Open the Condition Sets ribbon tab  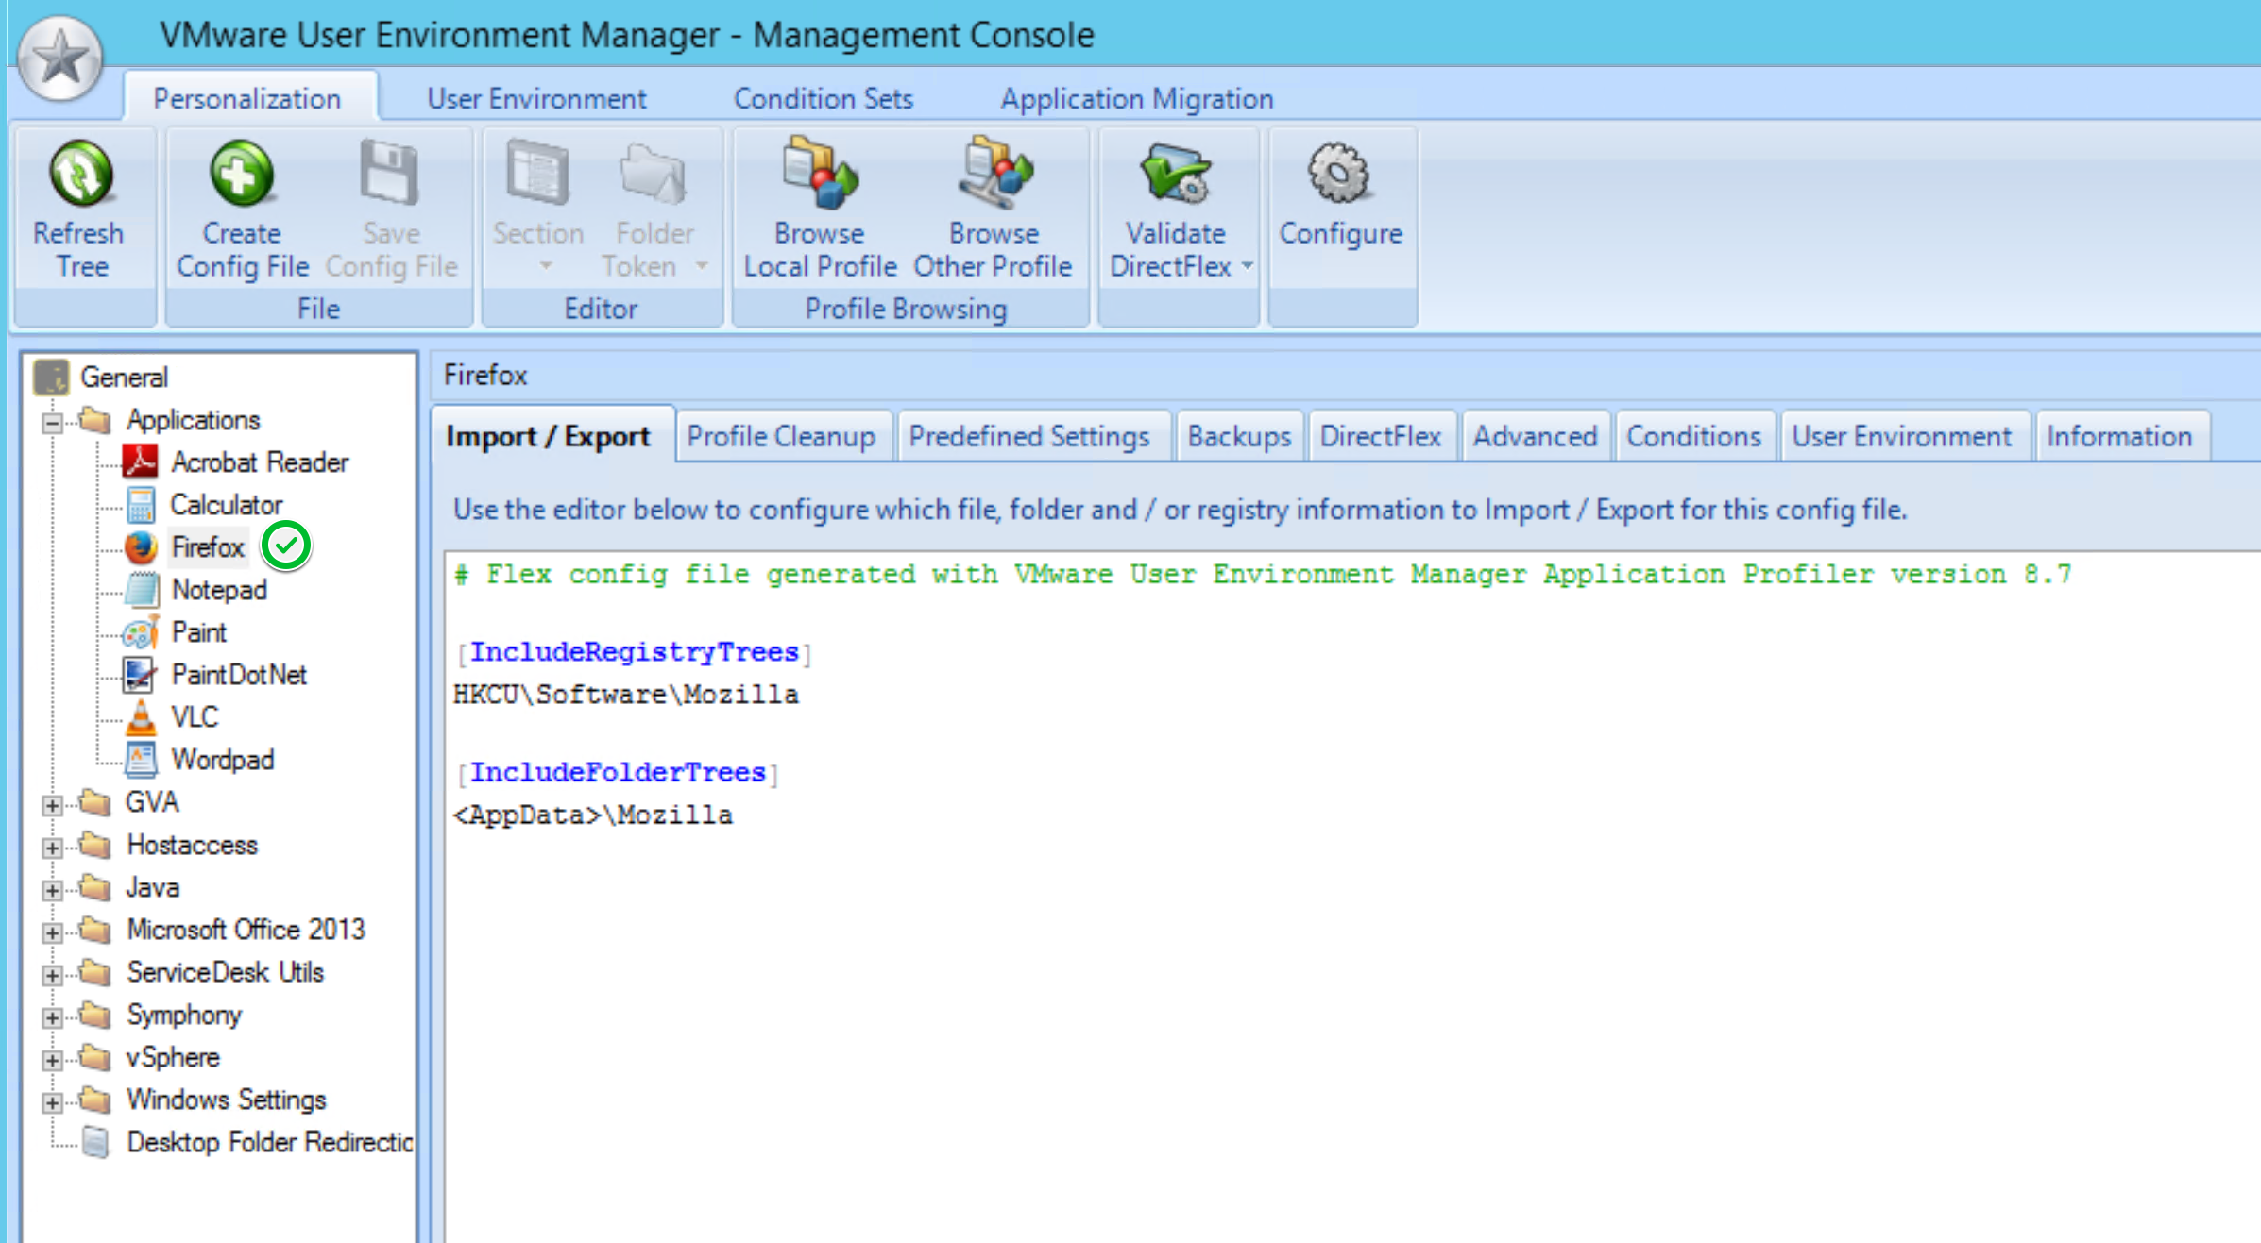point(824,98)
